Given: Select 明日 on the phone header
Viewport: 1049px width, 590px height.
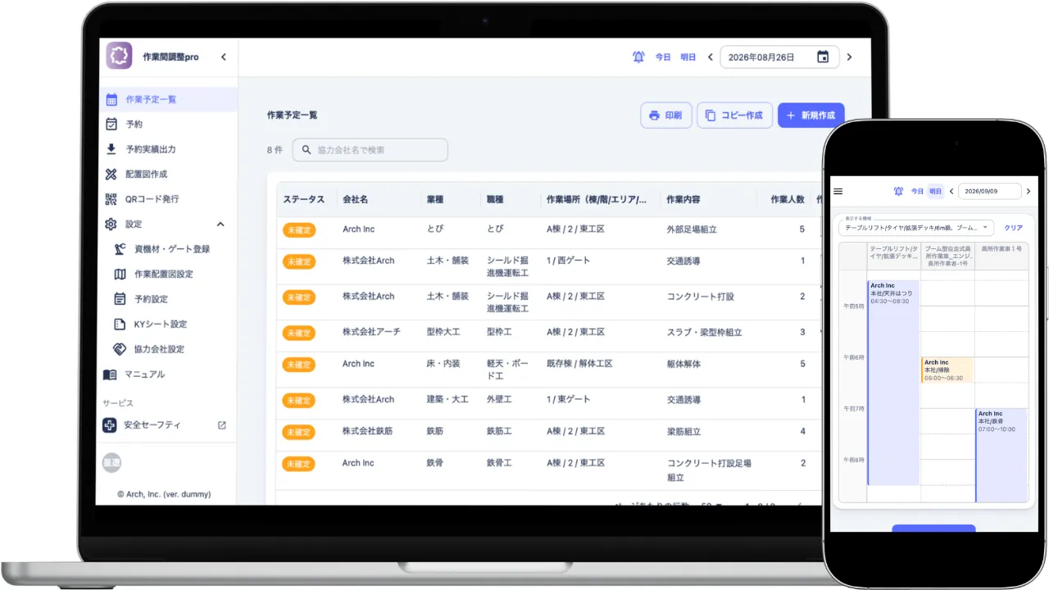Looking at the screenshot, I should coord(935,191).
